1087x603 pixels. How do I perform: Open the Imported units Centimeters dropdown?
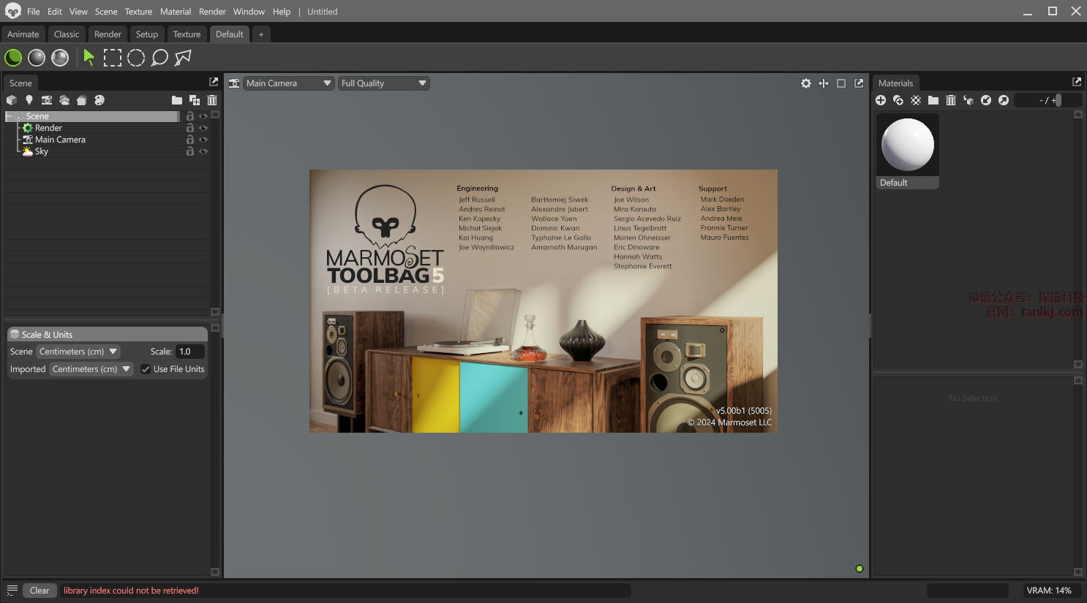(91, 369)
